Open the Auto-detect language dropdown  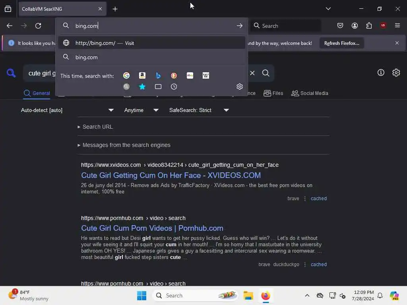tap(67, 110)
